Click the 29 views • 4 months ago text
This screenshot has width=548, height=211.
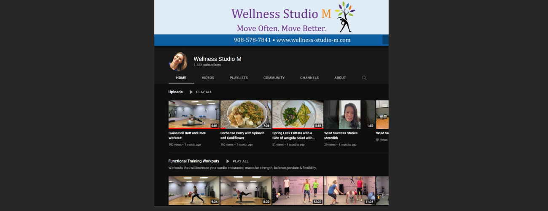coord(340,145)
